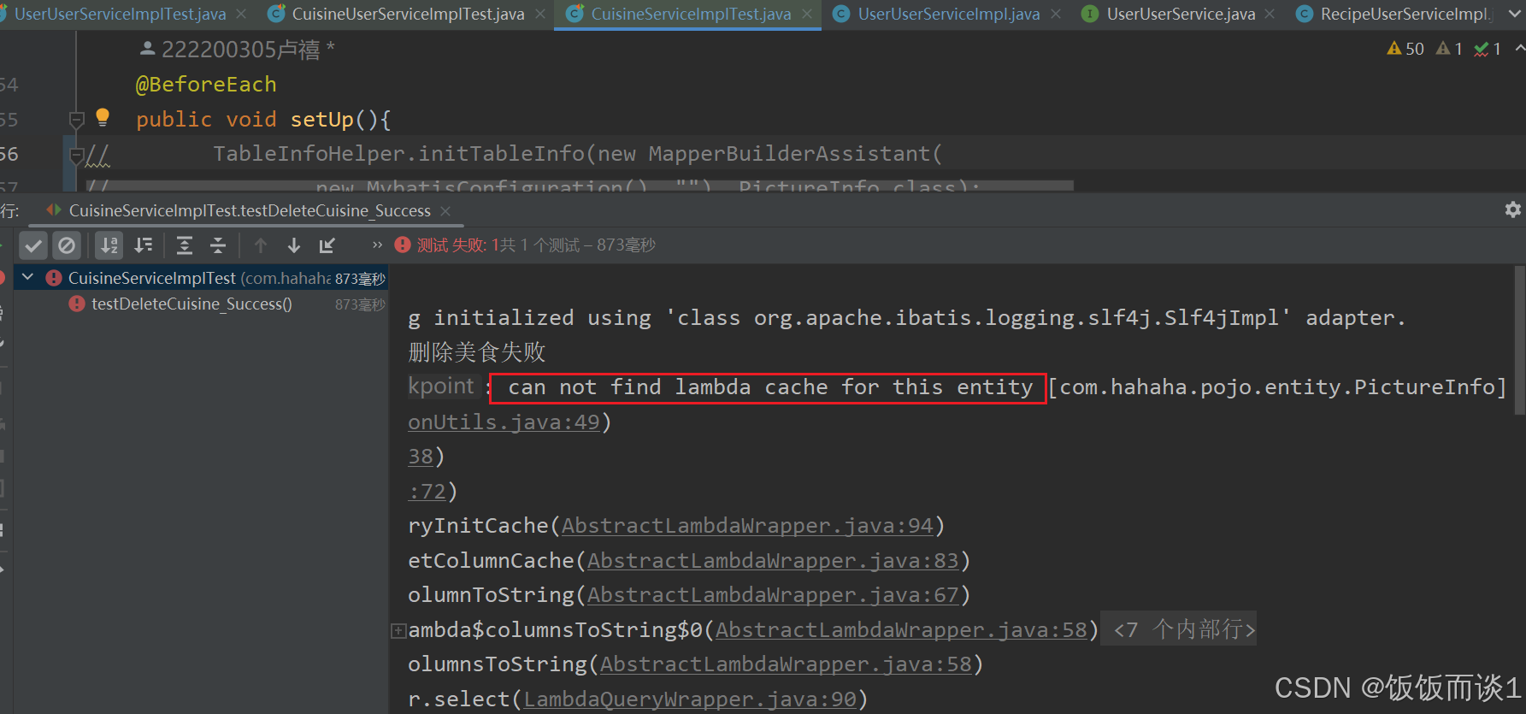Open run panel settings gear
The image size is (1526, 714).
coord(1512,209)
